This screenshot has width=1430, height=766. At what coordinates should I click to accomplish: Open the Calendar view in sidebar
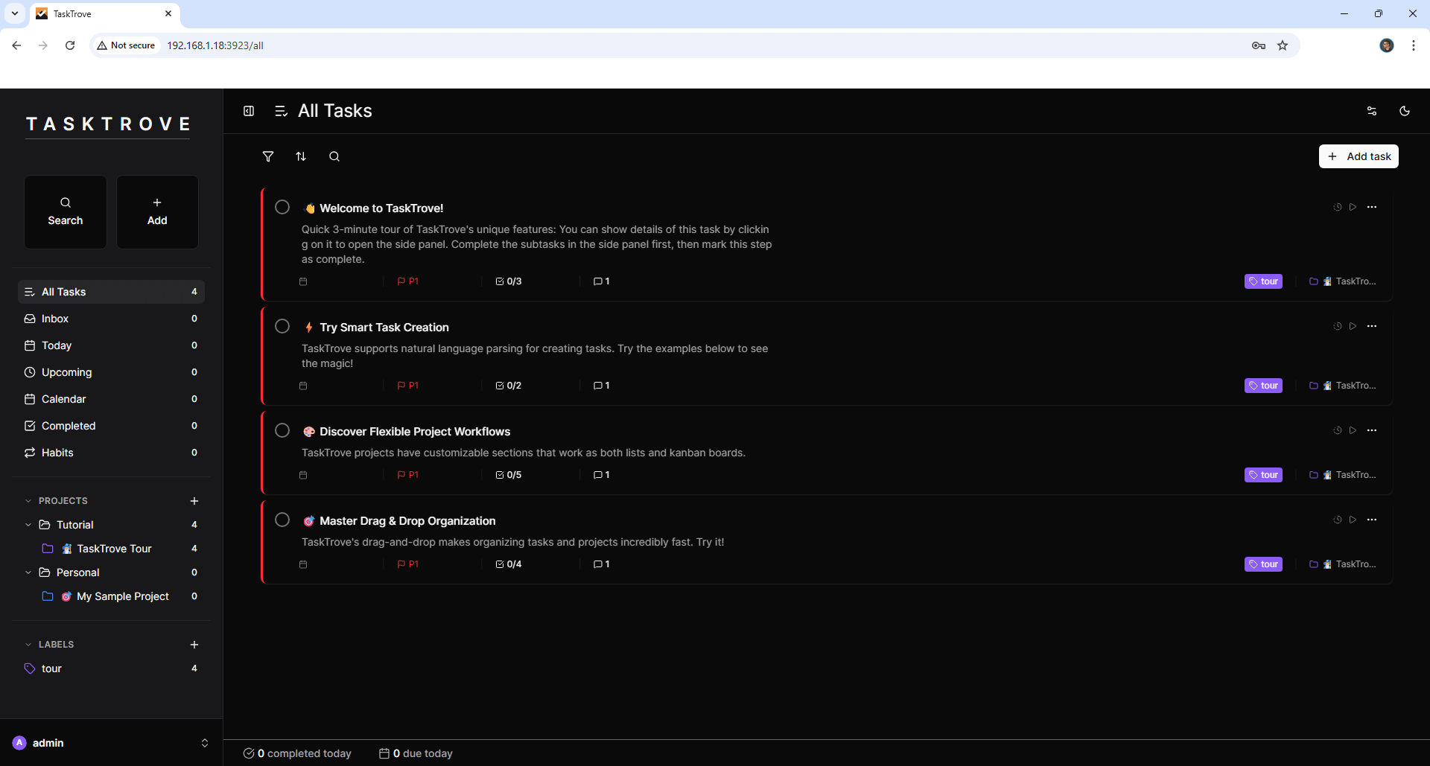point(63,399)
